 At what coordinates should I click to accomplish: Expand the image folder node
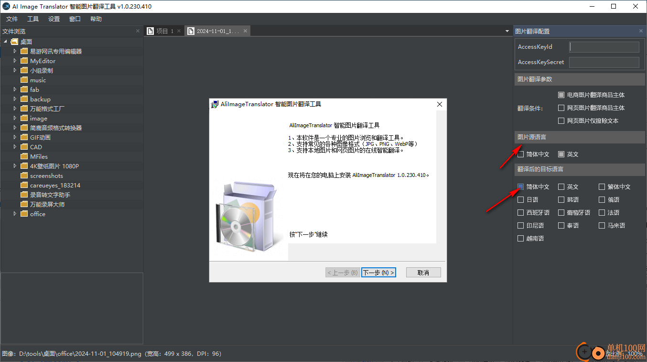click(15, 118)
